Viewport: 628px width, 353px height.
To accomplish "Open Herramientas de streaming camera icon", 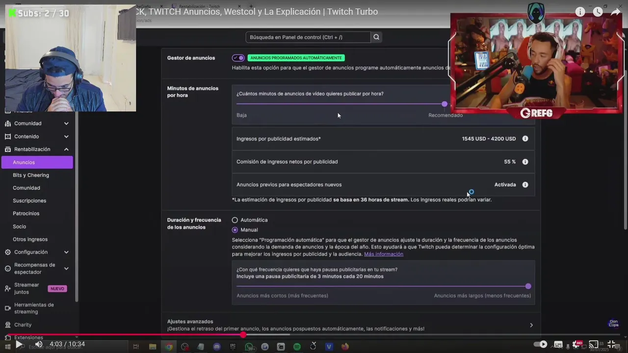I will tap(7, 308).
